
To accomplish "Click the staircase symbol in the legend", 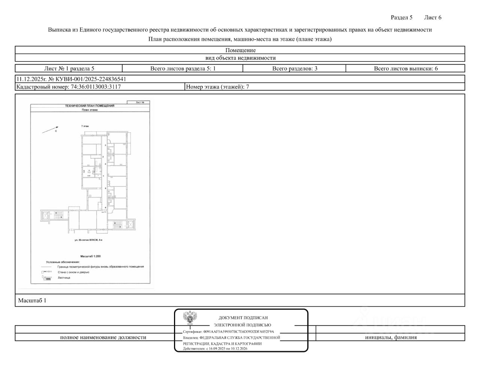I will click(46, 278).
